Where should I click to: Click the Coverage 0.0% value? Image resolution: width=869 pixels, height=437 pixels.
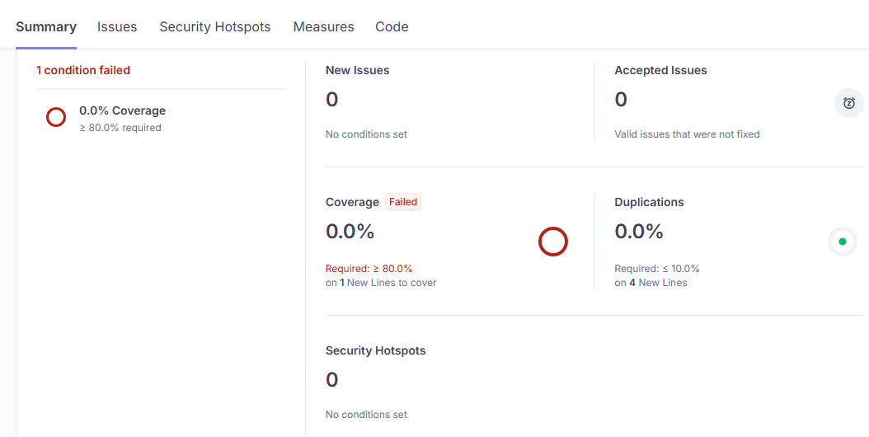click(350, 232)
